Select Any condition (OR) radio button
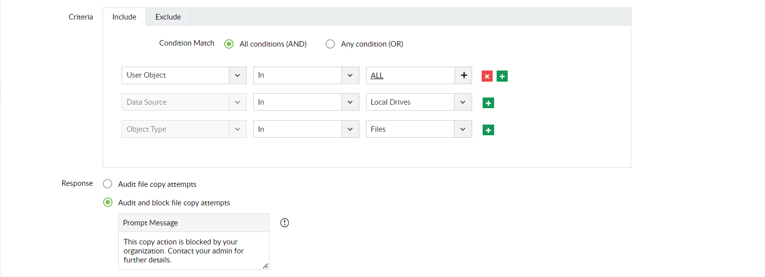The height and width of the screenshot is (277, 765). (330, 44)
